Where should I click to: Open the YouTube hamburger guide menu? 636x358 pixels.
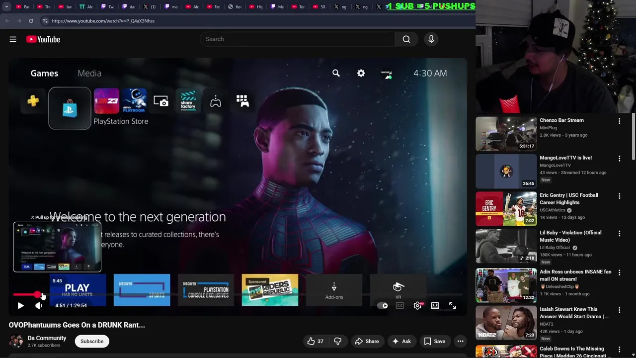point(13,39)
